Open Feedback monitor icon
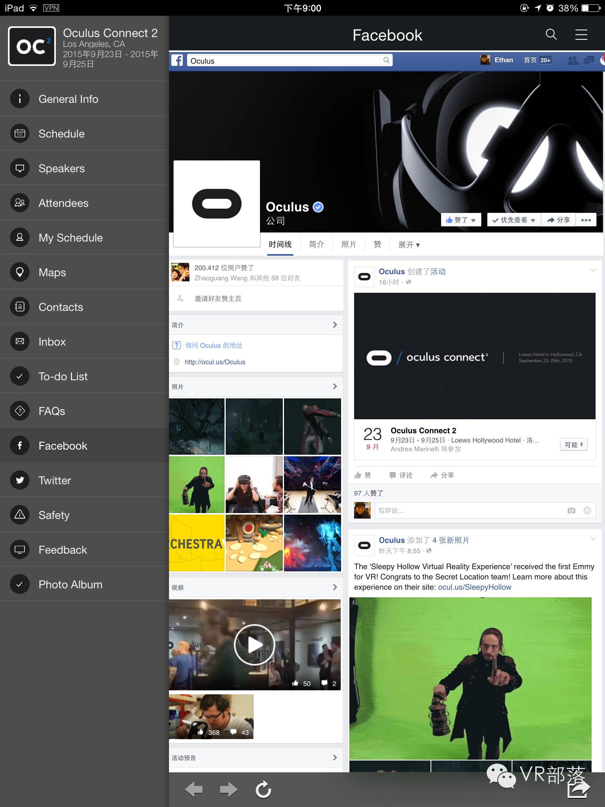 (20, 550)
